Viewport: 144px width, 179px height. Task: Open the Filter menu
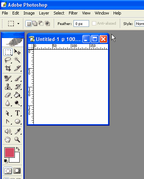73,13
